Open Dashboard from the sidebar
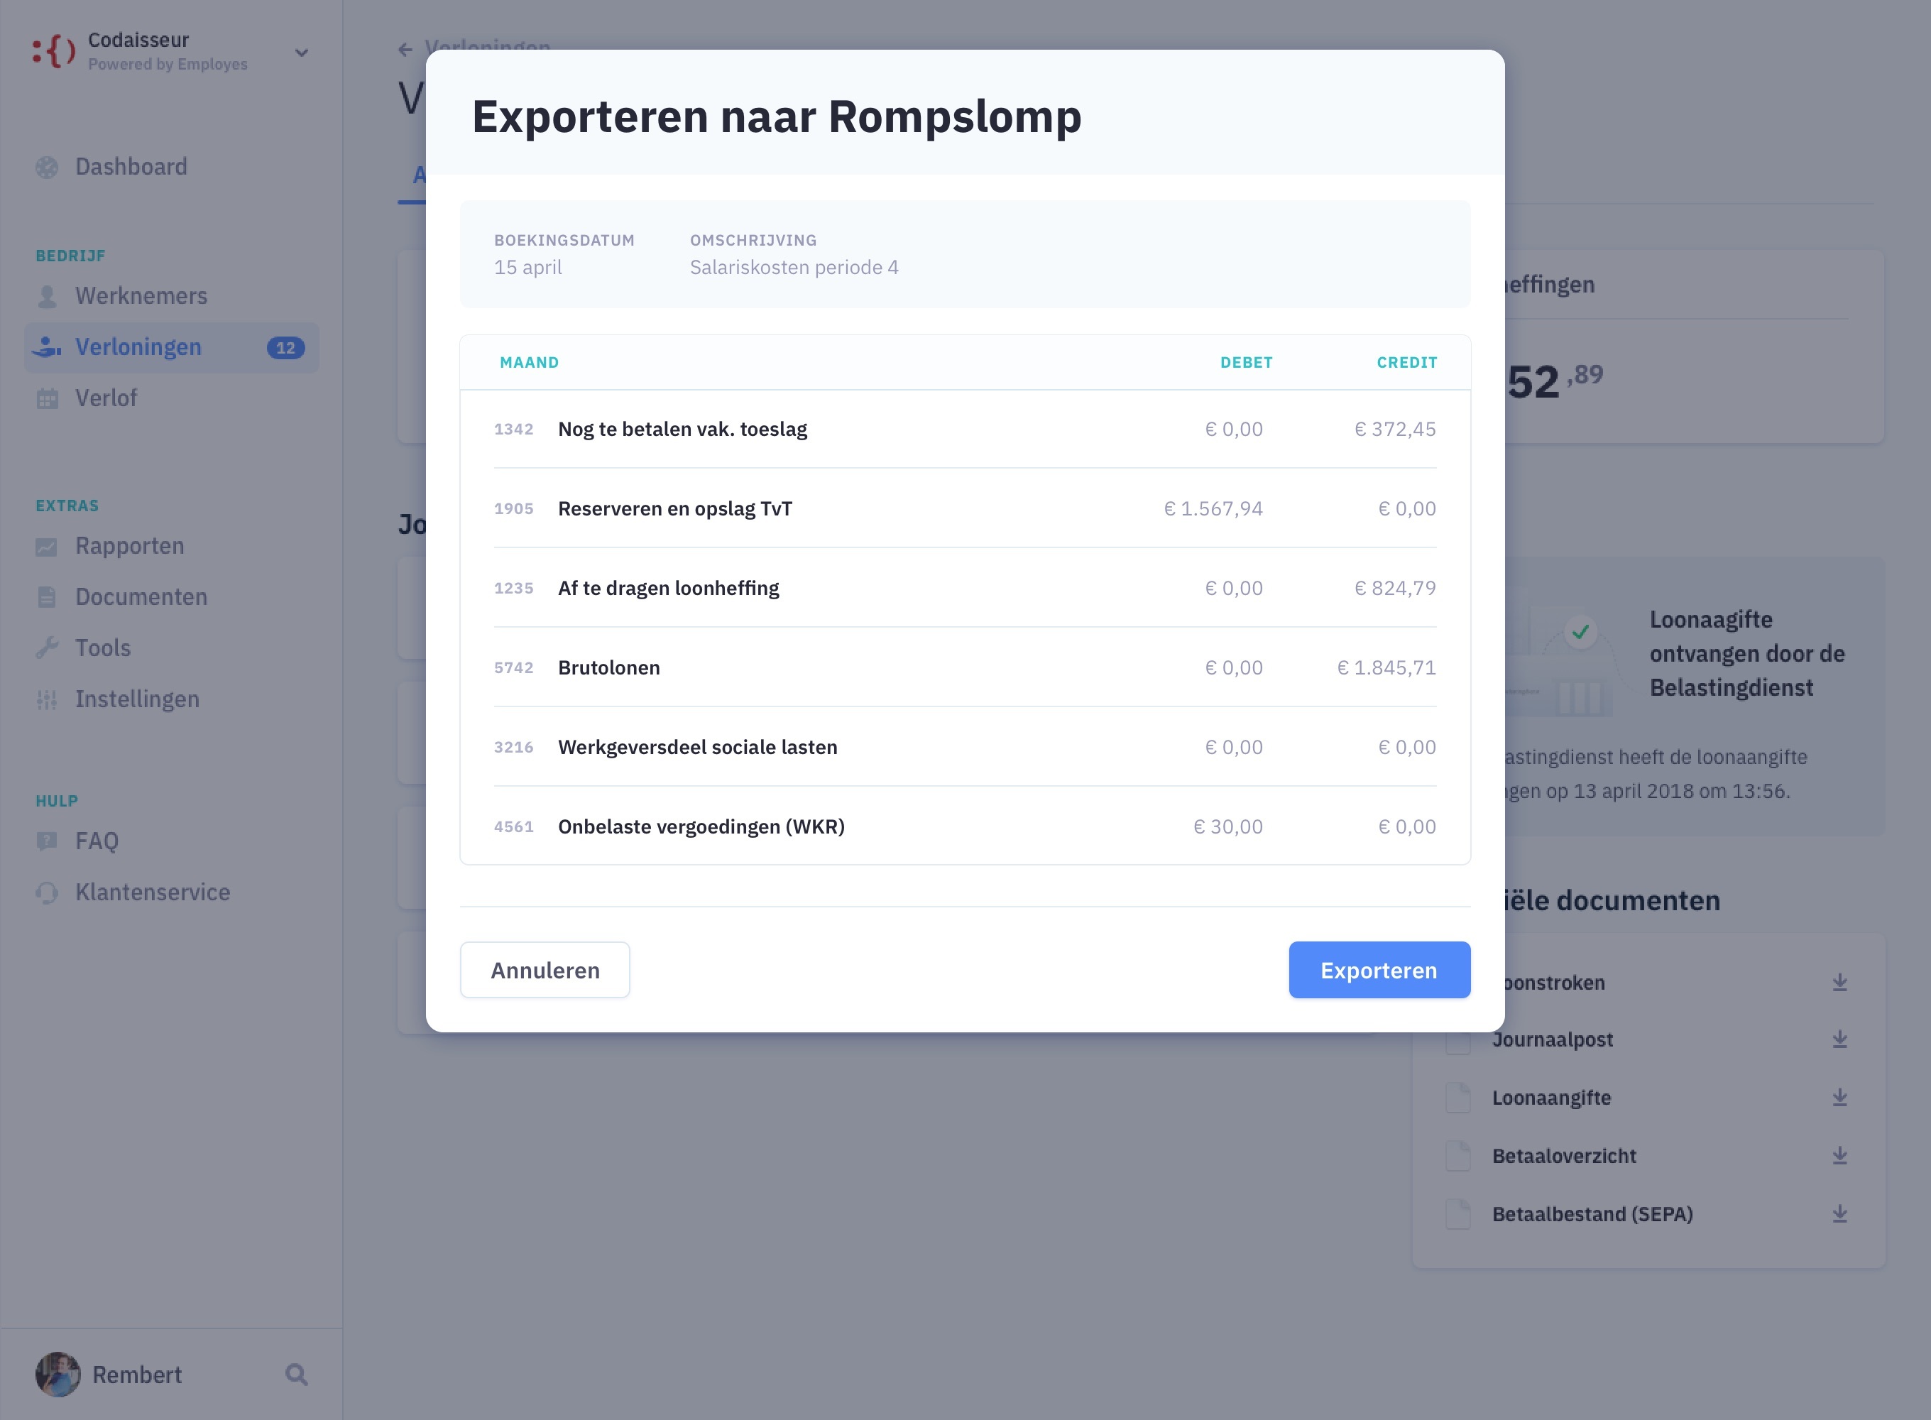Image resolution: width=1931 pixels, height=1420 pixels. coord(131,167)
